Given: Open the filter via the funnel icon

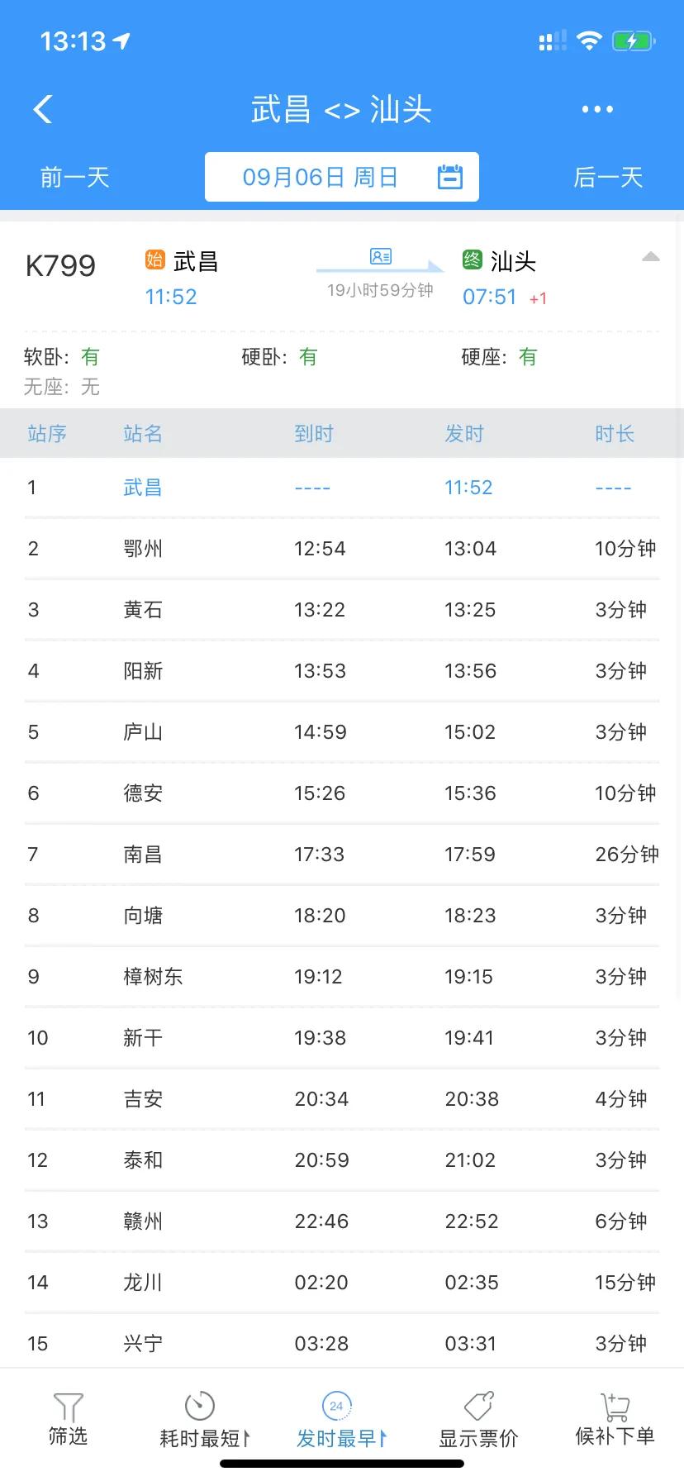Looking at the screenshot, I should coord(69,1407).
